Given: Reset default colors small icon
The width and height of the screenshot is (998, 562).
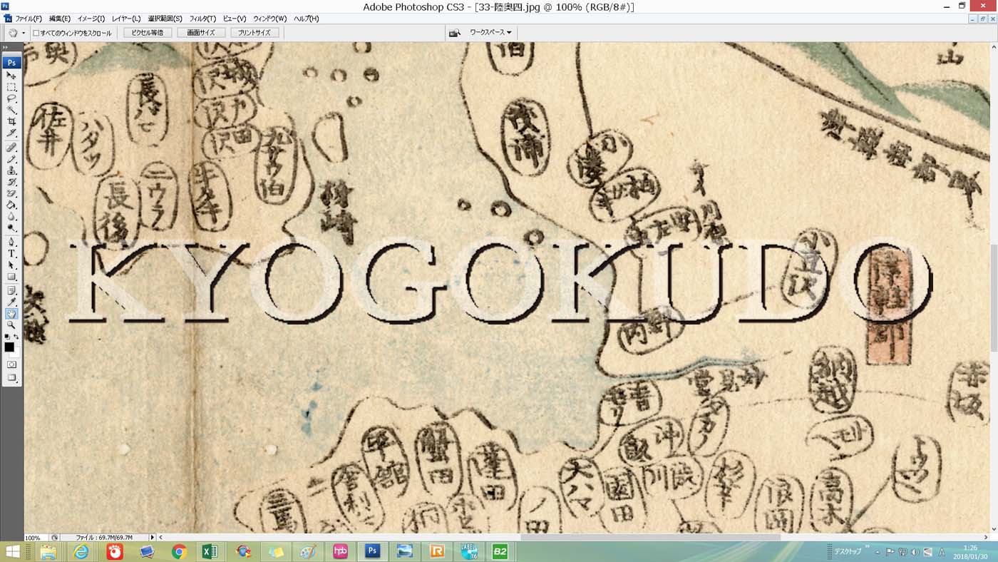Looking at the screenshot, I should point(7,337).
